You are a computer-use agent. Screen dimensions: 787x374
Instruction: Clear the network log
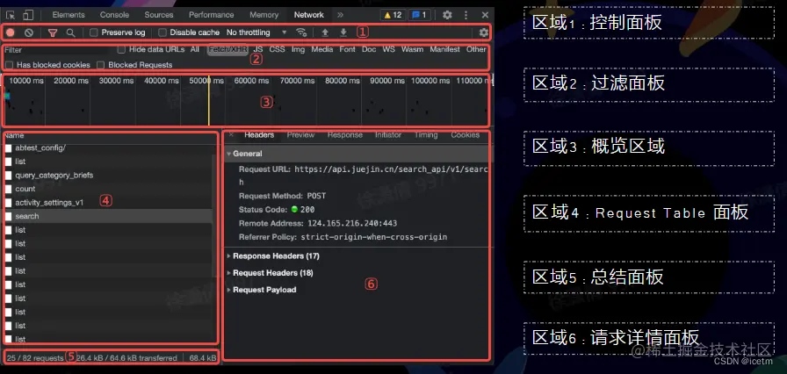[29, 32]
